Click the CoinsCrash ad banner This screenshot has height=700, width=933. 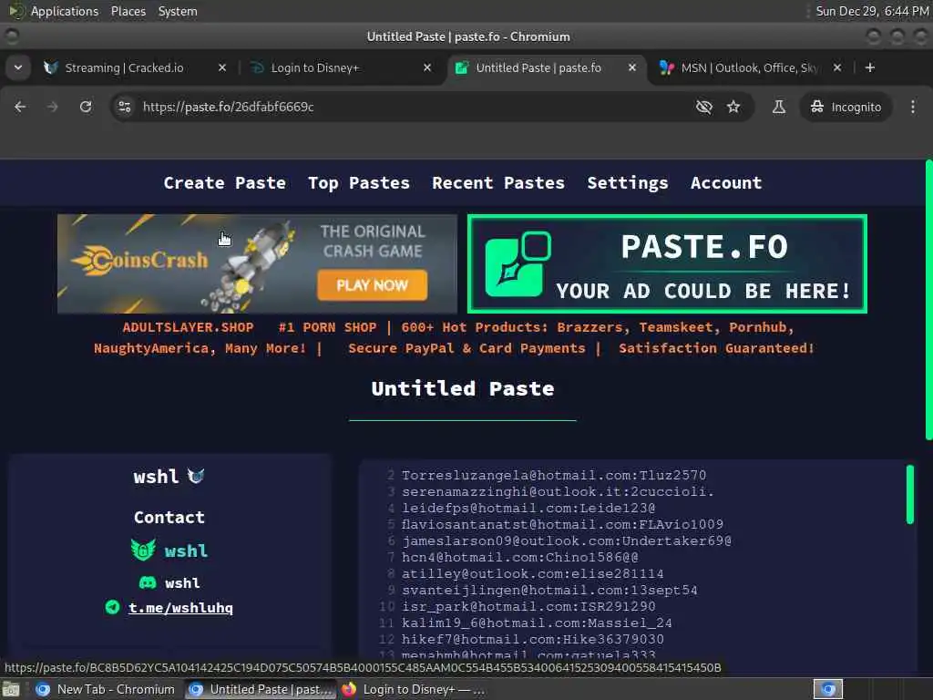(x=257, y=263)
